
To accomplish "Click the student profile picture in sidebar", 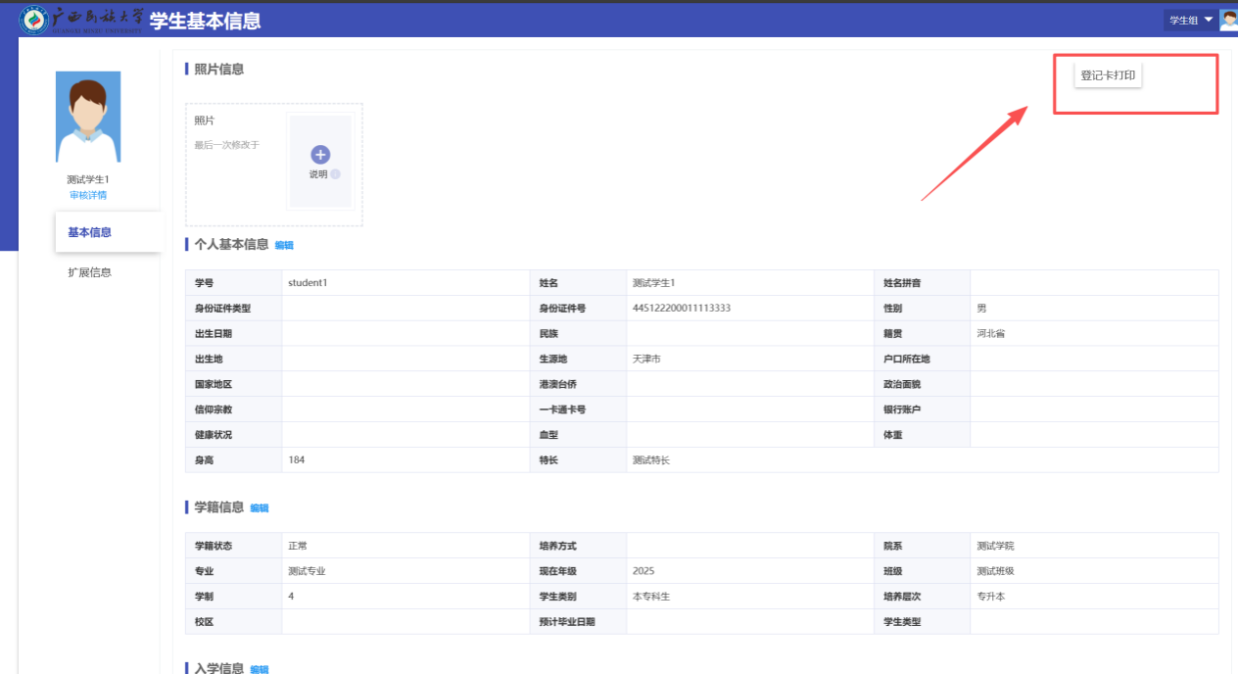I will pos(88,117).
